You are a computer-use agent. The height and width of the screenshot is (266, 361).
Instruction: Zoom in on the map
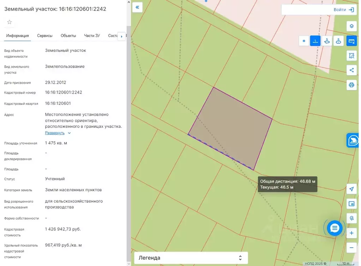click(x=351, y=233)
